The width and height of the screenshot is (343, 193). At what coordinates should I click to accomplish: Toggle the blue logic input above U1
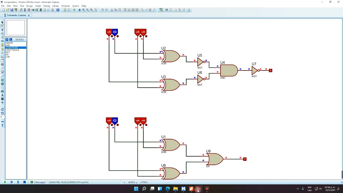coord(115,121)
